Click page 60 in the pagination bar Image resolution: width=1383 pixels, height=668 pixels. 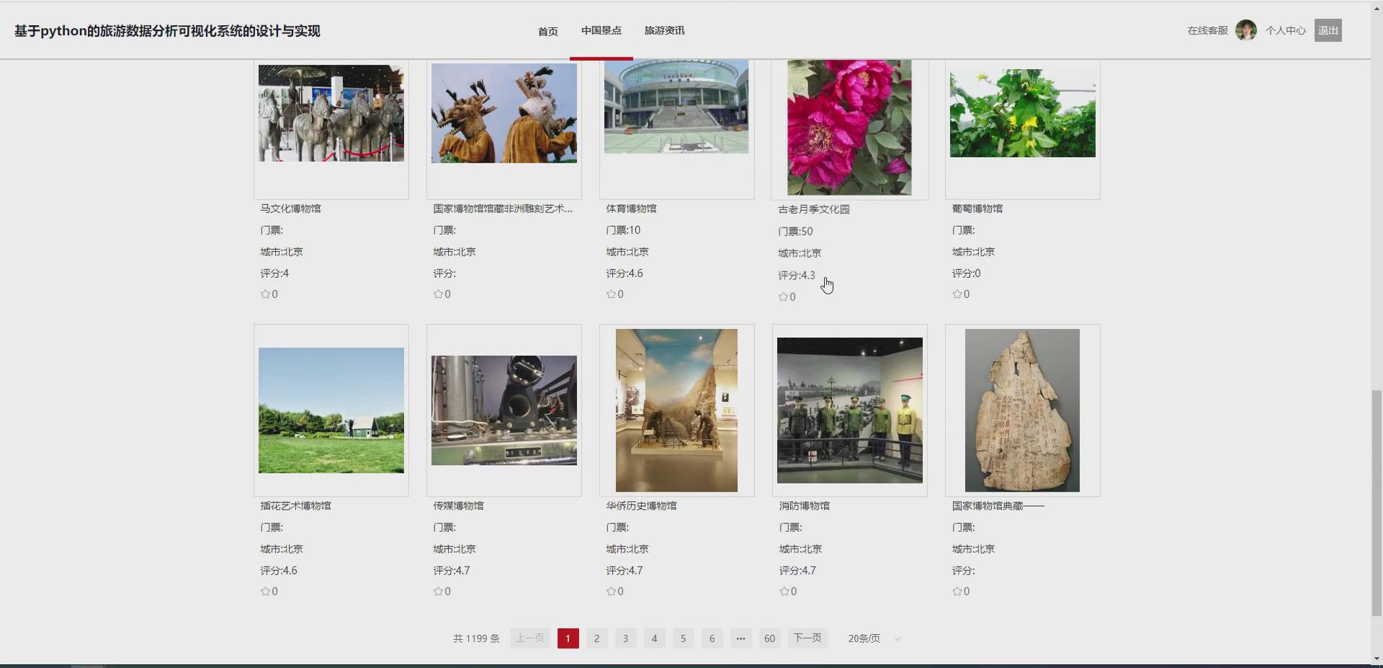(769, 638)
